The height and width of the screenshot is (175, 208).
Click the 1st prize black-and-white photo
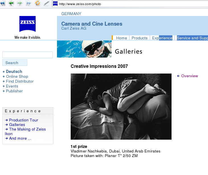coord(121,107)
